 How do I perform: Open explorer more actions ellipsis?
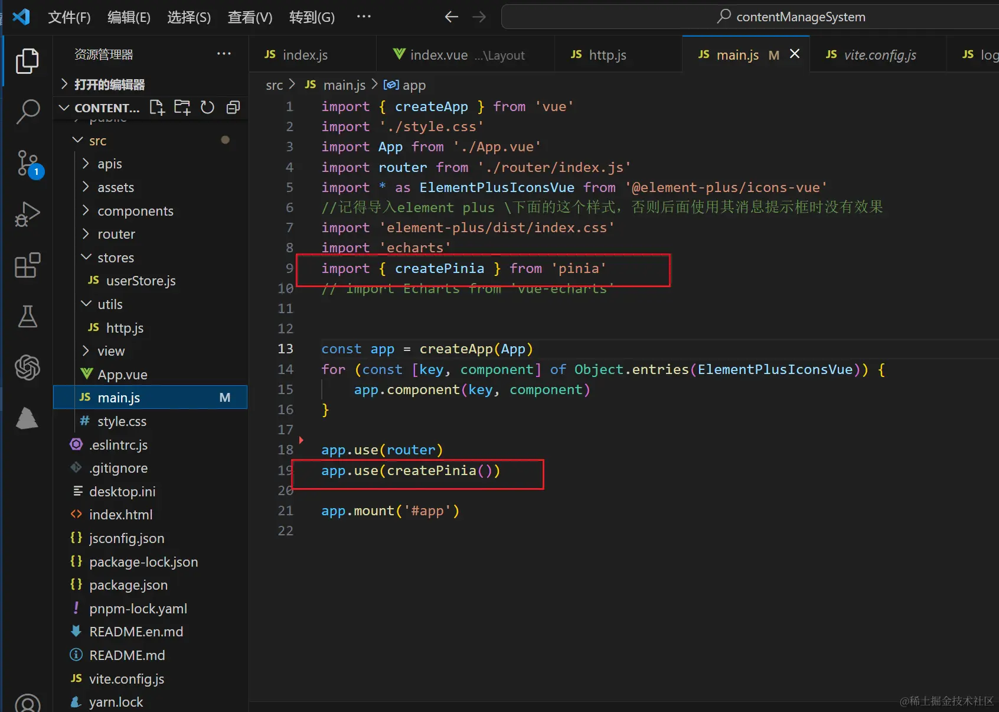[224, 54]
